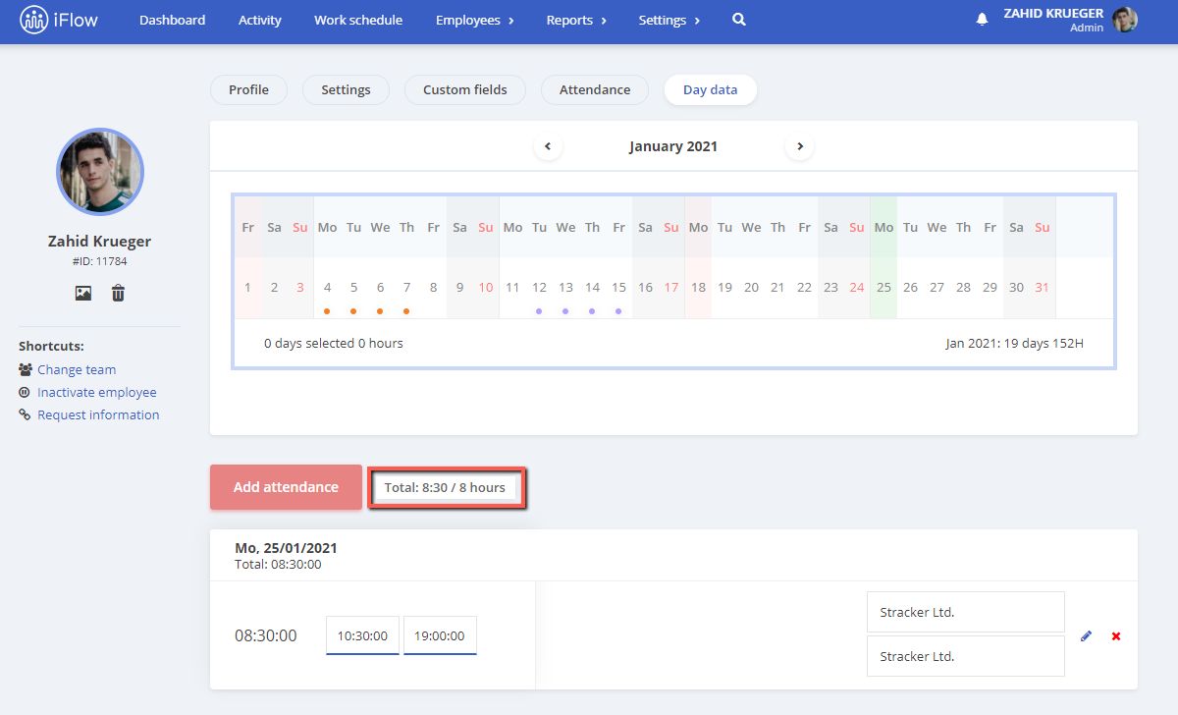Edit attendance with the blue pencil icon

click(x=1086, y=636)
